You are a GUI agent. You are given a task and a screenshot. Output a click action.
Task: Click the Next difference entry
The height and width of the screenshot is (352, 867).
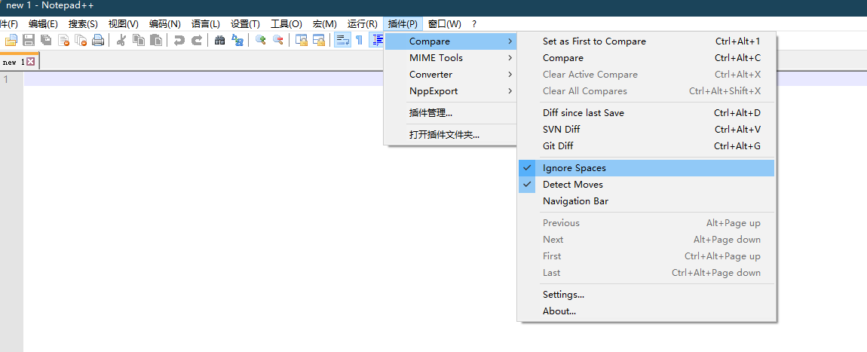(646, 240)
